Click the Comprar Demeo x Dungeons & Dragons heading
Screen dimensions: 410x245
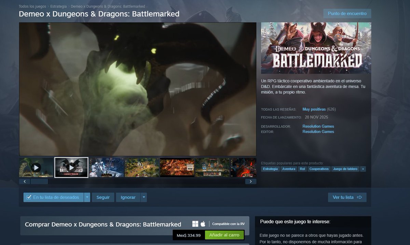coord(103,224)
